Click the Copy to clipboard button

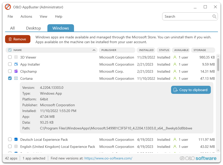[191, 90]
